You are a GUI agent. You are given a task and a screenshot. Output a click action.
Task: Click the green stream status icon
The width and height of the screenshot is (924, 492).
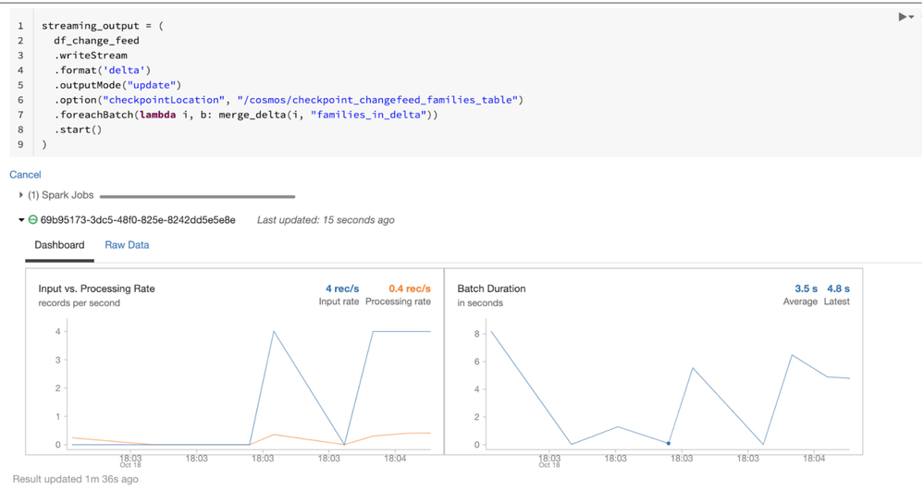click(x=33, y=220)
